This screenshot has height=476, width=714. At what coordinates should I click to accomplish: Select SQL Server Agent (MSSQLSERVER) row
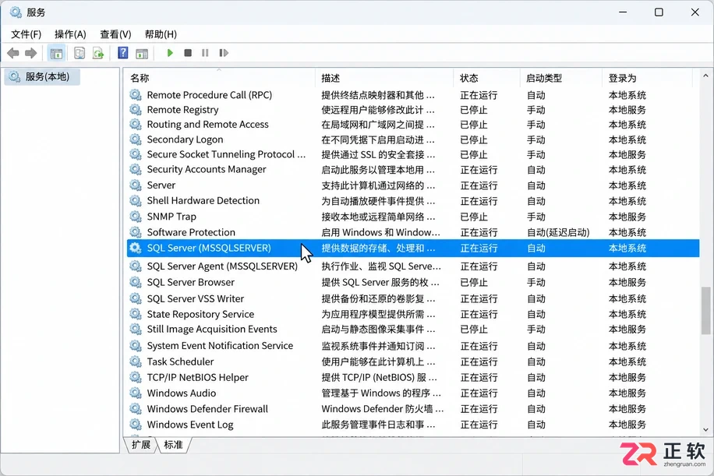pyautogui.click(x=412, y=266)
